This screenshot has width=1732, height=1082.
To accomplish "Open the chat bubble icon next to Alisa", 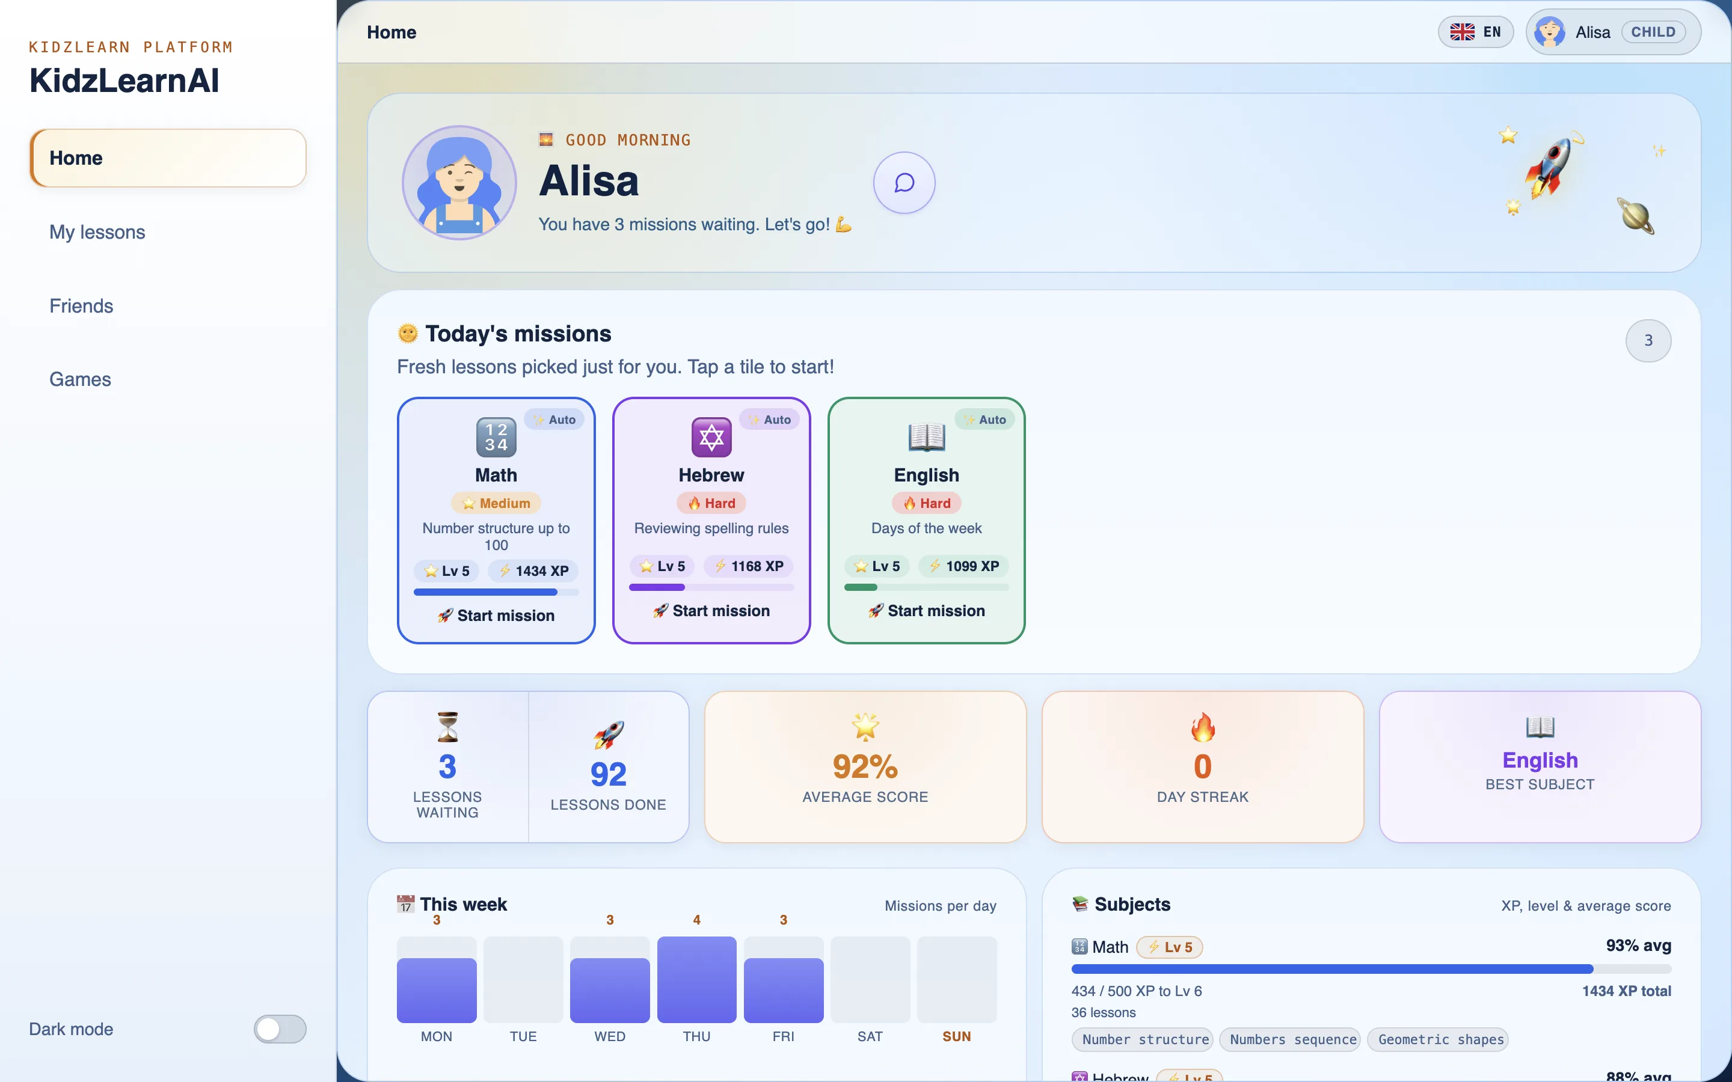I will 904,183.
